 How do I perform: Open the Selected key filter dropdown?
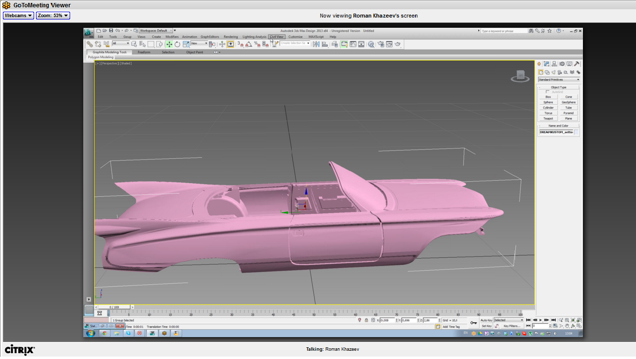tap(509, 320)
